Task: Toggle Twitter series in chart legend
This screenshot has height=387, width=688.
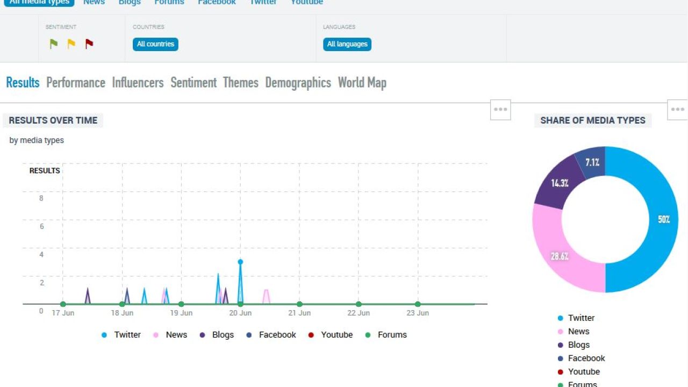Action: point(121,335)
